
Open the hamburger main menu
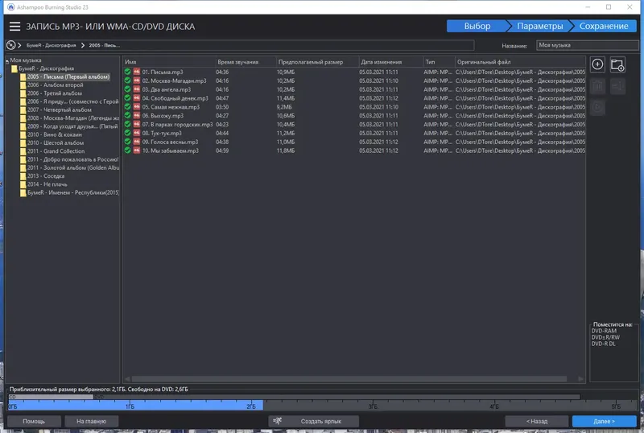14,27
